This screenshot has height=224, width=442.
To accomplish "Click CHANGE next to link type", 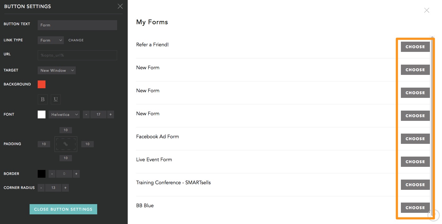I will [x=76, y=40].
